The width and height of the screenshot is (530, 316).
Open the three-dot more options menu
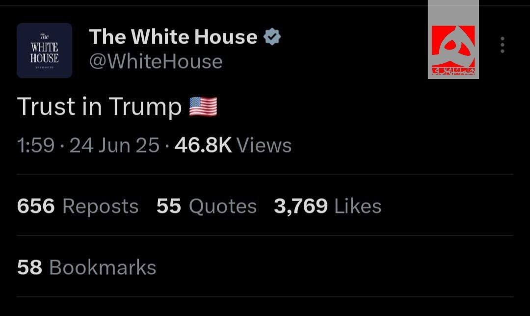pyautogui.click(x=502, y=45)
